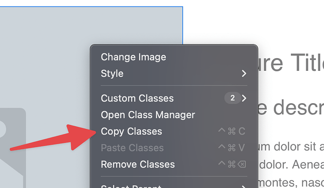Click the Copy Classes keyboard shortcut hint

(231, 131)
